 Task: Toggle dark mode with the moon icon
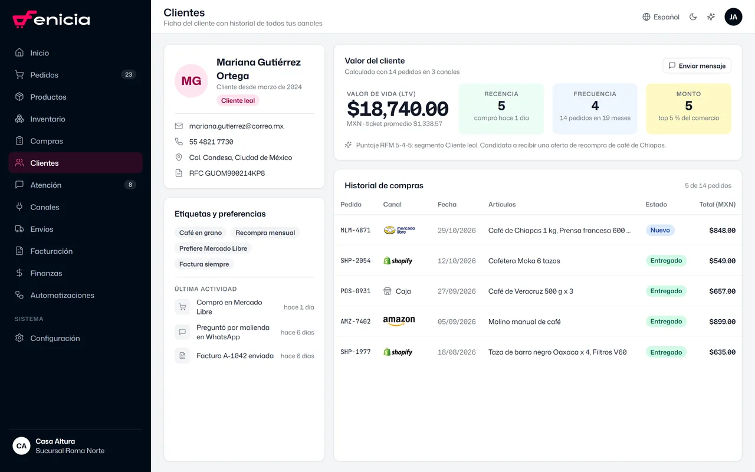point(693,17)
